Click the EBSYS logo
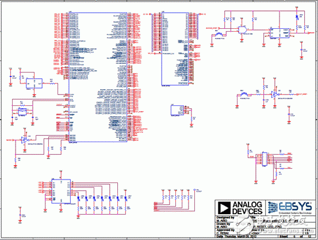This screenshot has height=240, width=318. click(290, 208)
